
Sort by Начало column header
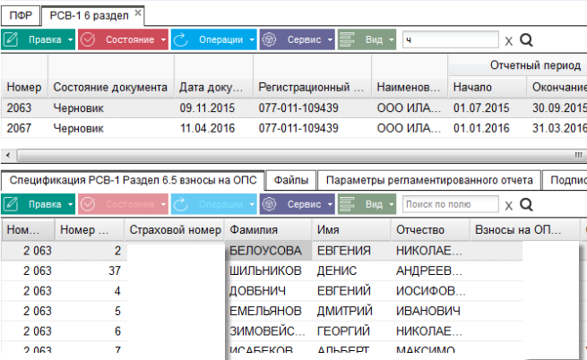487,87
